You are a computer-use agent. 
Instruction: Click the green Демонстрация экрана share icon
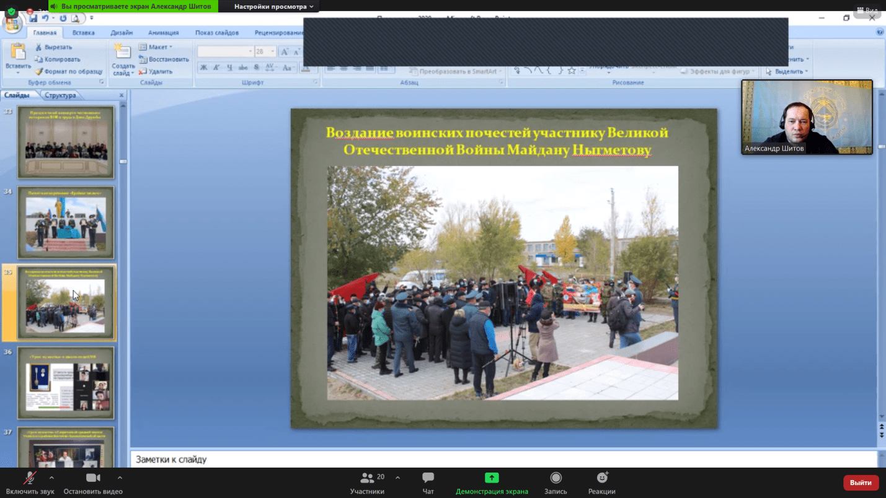tap(492, 478)
